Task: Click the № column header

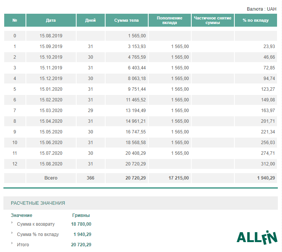Action: click(15, 20)
